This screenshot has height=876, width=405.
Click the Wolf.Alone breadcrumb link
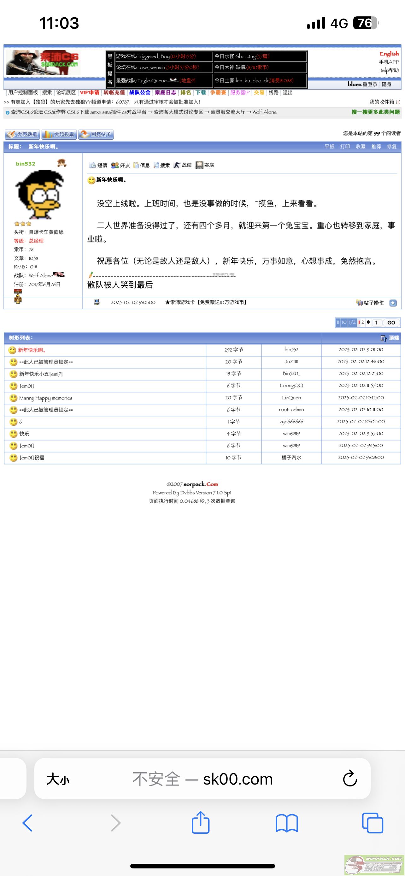coord(264,112)
